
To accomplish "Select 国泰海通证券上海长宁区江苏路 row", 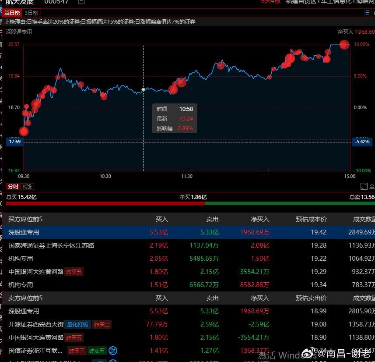I will pos(189,245).
